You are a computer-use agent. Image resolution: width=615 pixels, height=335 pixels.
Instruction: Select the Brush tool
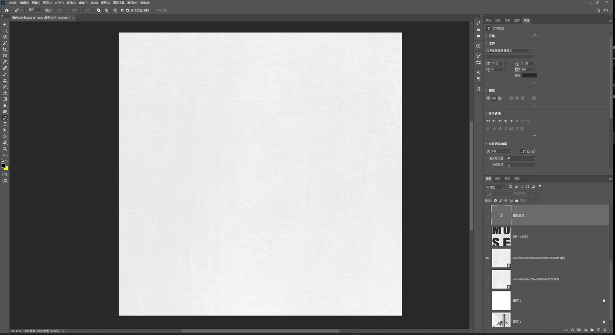point(5,74)
